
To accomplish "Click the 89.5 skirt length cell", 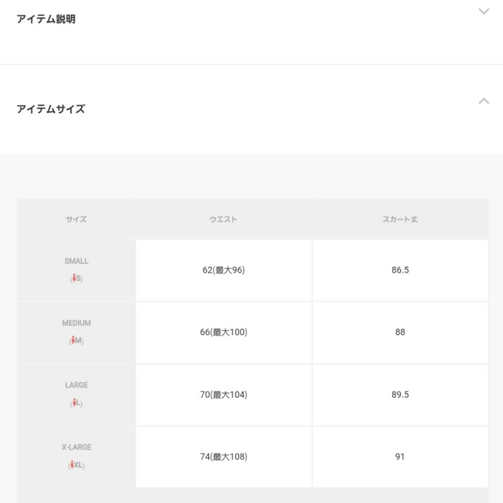I will point(400,394).
